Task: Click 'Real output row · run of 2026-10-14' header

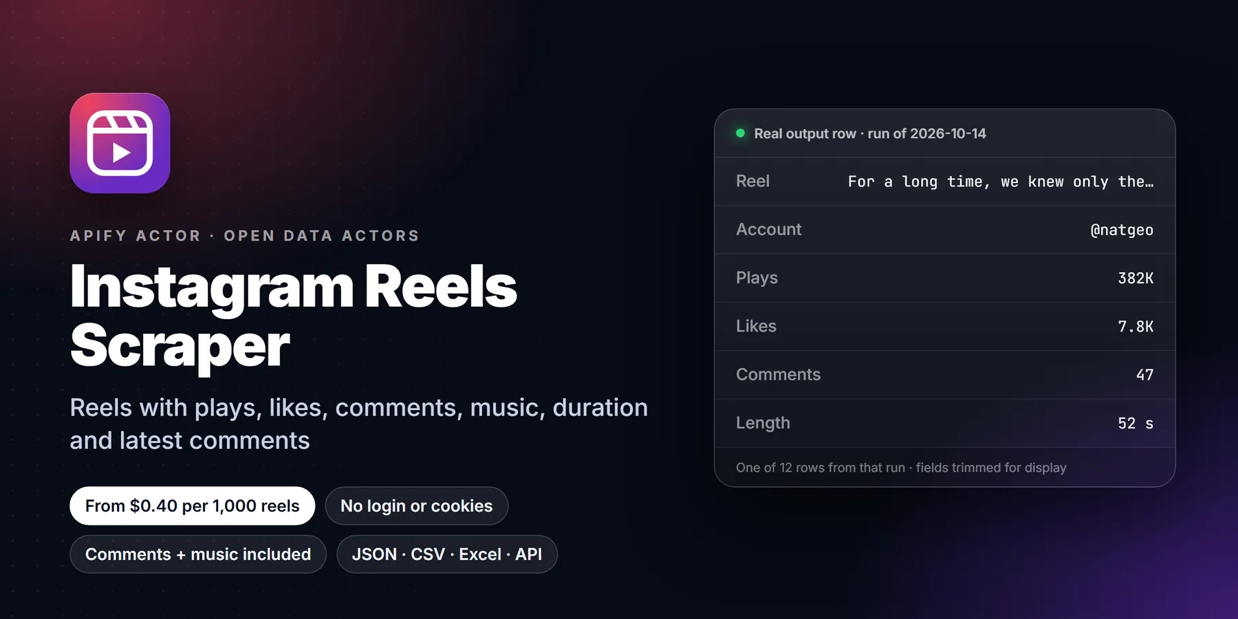Action: [870, 133]
